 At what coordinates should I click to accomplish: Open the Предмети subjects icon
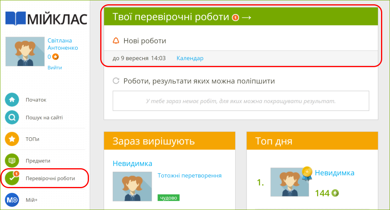(x=12, y=160)
